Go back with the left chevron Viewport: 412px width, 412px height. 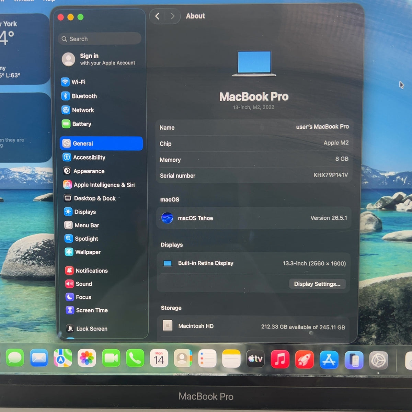tap(157, 16)
